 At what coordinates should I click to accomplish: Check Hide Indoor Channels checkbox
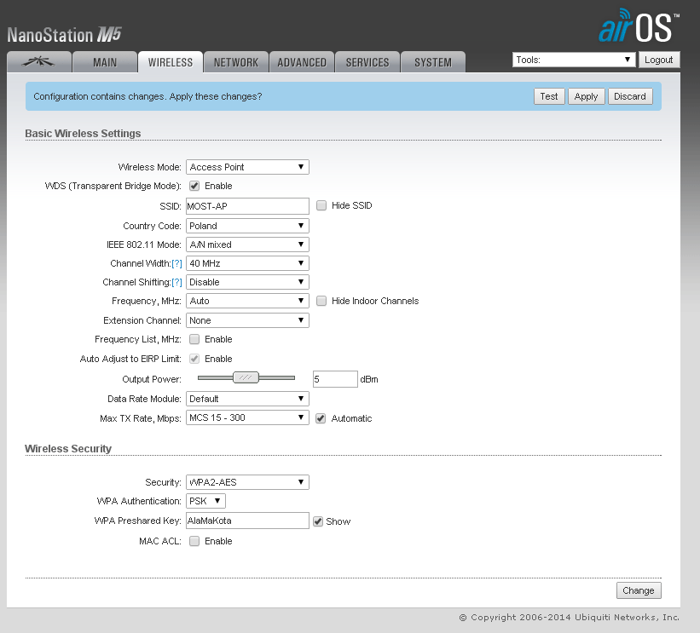pos(321,301)
